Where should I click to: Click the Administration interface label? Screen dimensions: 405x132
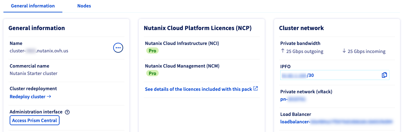[x=36, y=112]
